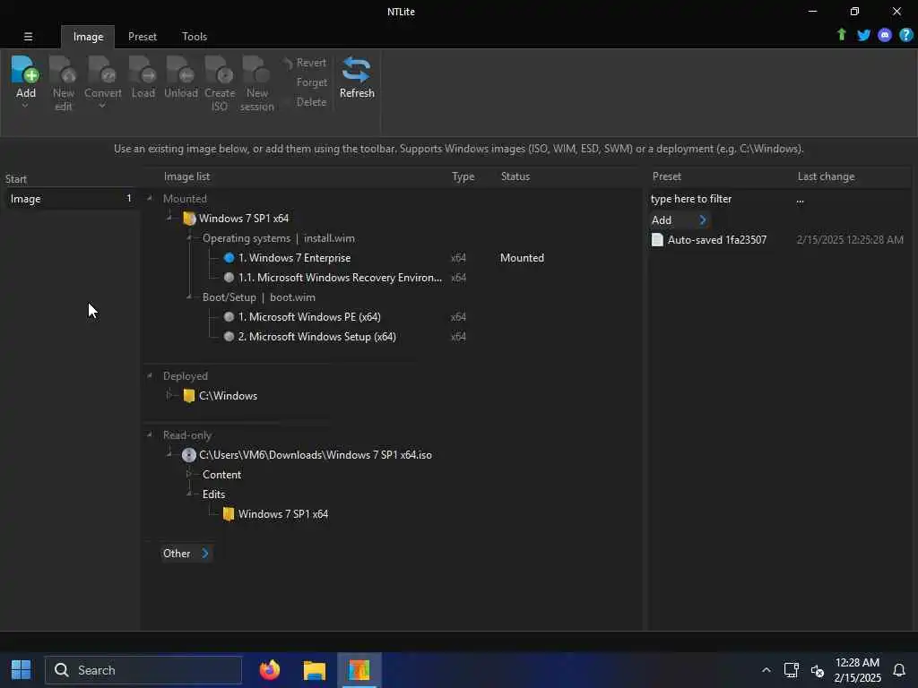
Task: Collapse Operating systems install.wim node
Action: coord(189,238)
